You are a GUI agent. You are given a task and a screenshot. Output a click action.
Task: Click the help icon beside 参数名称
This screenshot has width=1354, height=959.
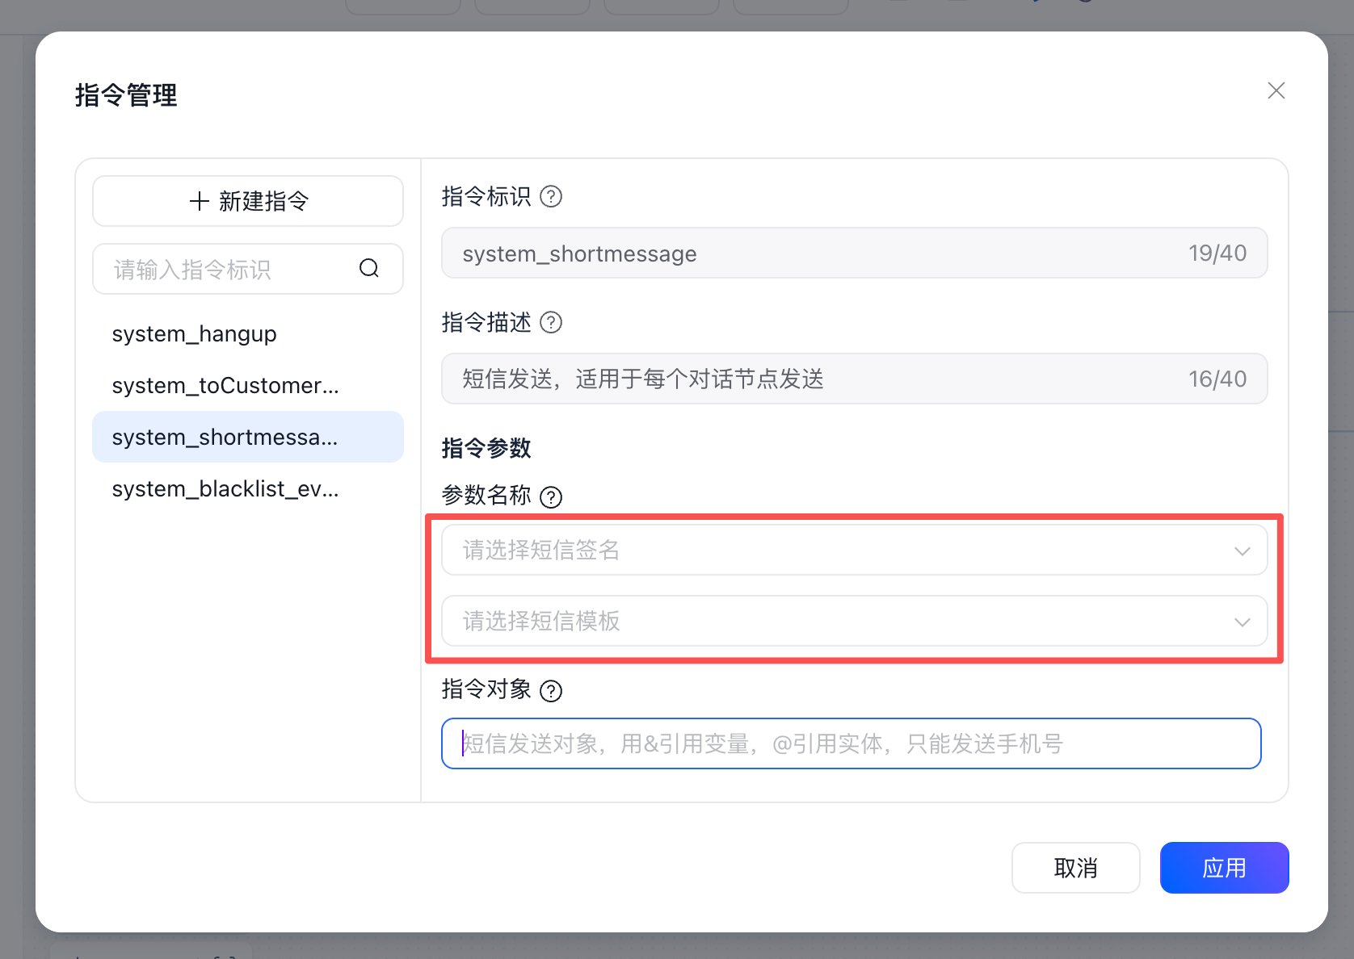(551, 497)
